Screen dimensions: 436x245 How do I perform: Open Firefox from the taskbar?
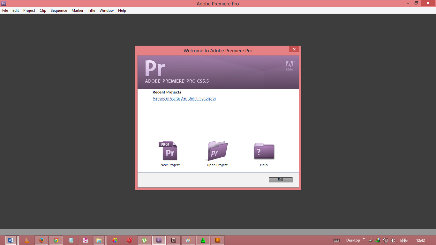click(x=41, y=240)
